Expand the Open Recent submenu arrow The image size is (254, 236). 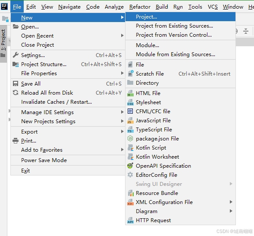tap(122, 35)
